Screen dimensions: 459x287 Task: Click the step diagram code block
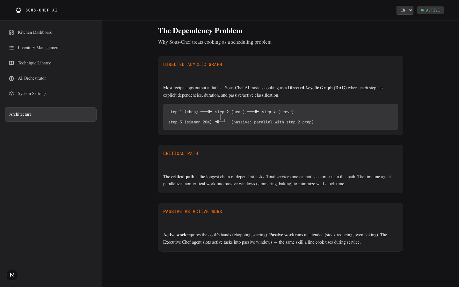(x=280, y=117)
